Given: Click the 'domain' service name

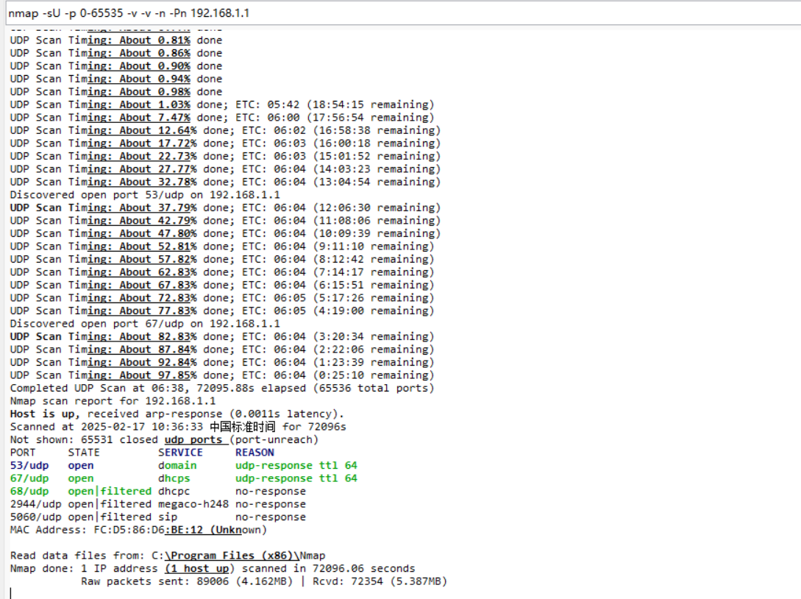Looking at the screenshot, I should point(177,466).
